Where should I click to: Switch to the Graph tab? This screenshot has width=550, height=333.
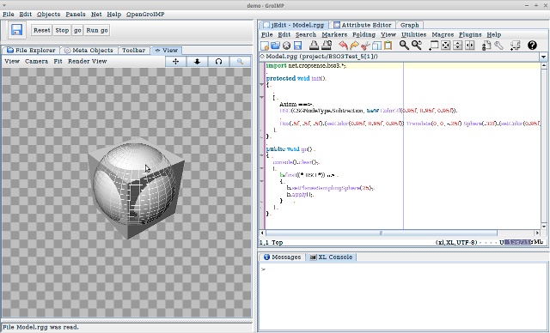tap(409, 25)
